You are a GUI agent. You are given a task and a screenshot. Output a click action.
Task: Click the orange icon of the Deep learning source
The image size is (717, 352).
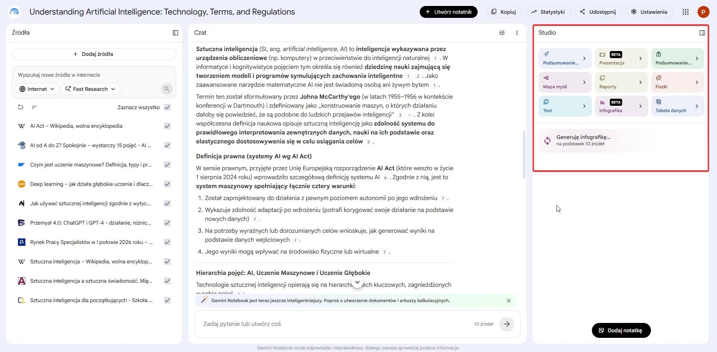point(22,184)
